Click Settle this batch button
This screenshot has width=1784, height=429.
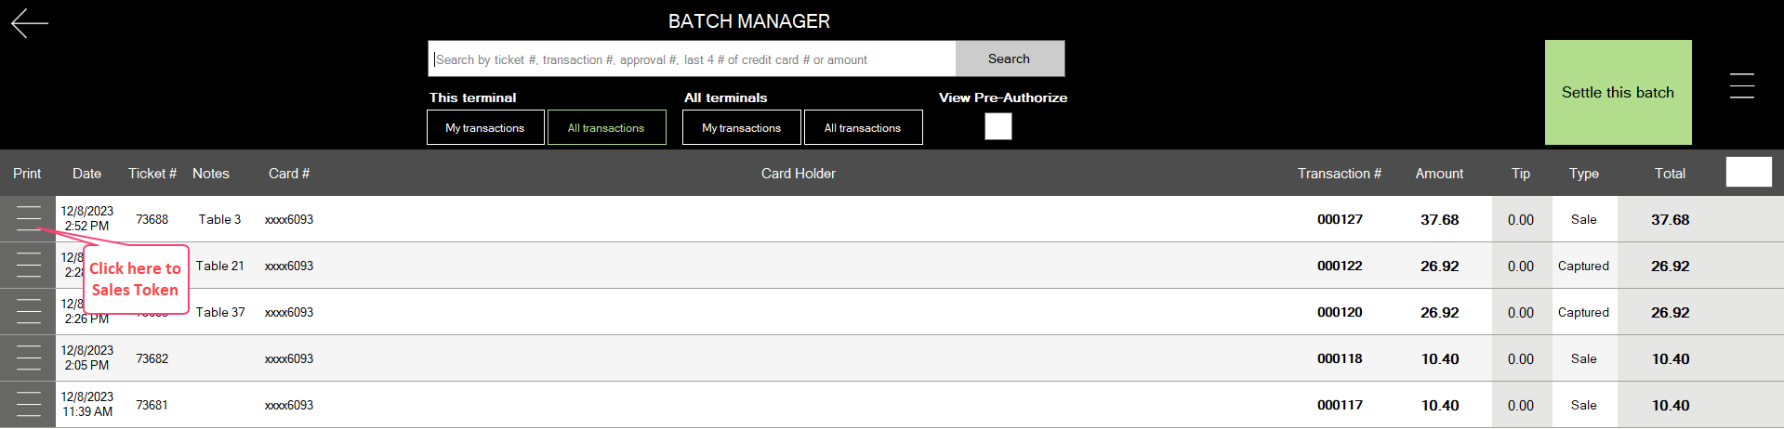pyautogui.click(x=1618, y=92)
